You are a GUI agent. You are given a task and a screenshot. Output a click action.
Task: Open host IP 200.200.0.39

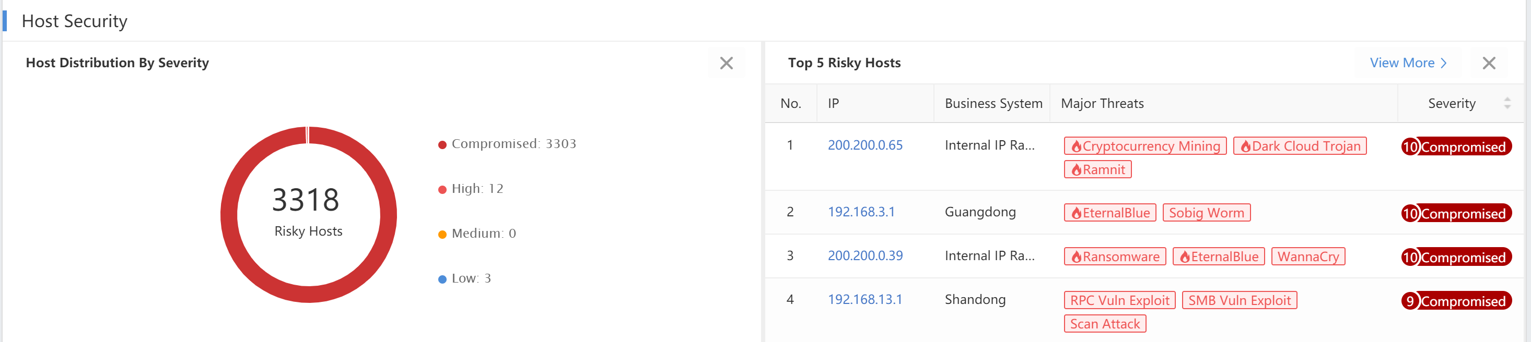coord(865,256)
